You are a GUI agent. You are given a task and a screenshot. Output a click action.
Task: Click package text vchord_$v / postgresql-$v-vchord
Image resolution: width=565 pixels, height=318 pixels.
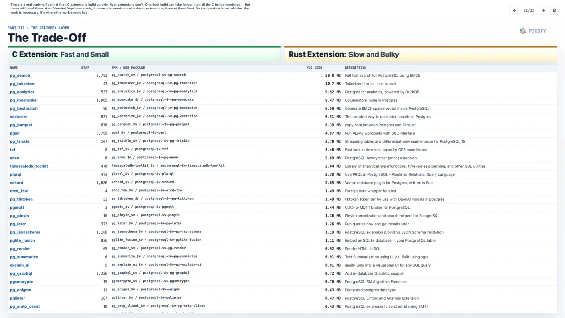[x=143, y=182]
